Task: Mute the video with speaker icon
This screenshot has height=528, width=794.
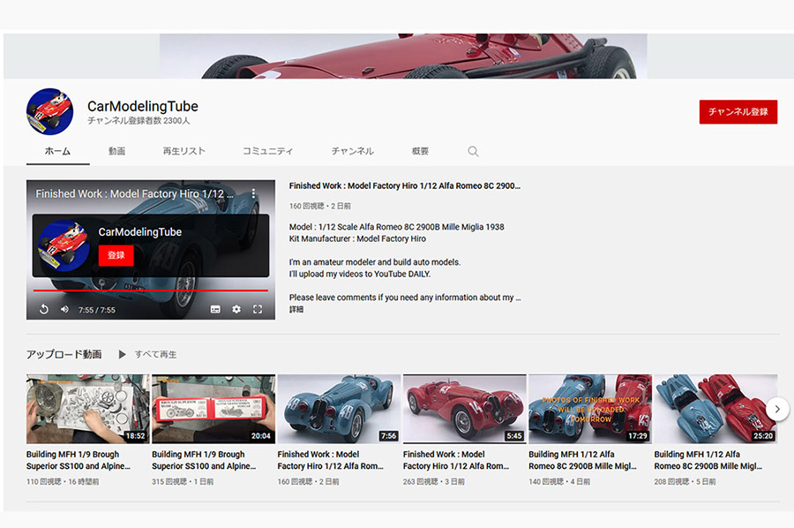Action: click(x=64, y=309)
